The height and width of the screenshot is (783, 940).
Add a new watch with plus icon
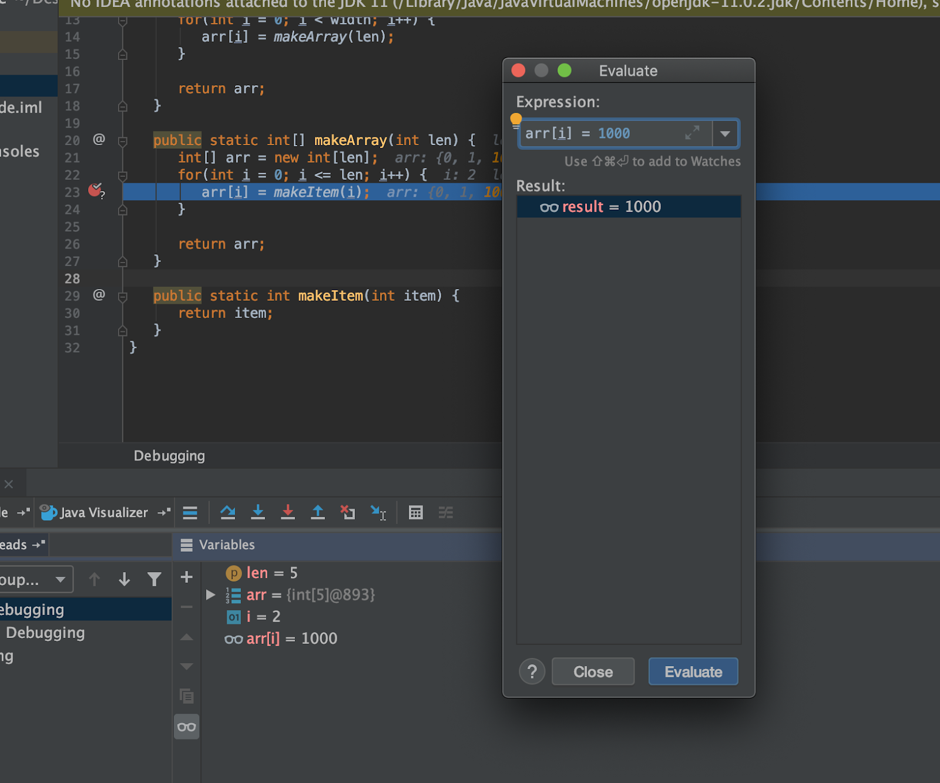point(187,577)
